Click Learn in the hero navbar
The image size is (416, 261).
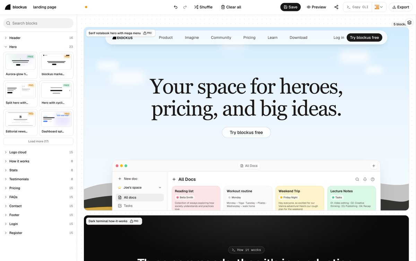click(272, 37)
